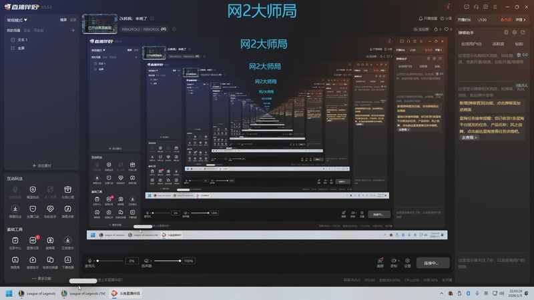Open 斗鱼直播伴侣 in the taskbar
The height and width of the screenshot is (300, 534).
click(x=125, y=293)
